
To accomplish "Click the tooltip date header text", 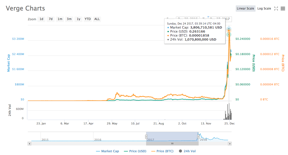I will (x=194, y=24).
